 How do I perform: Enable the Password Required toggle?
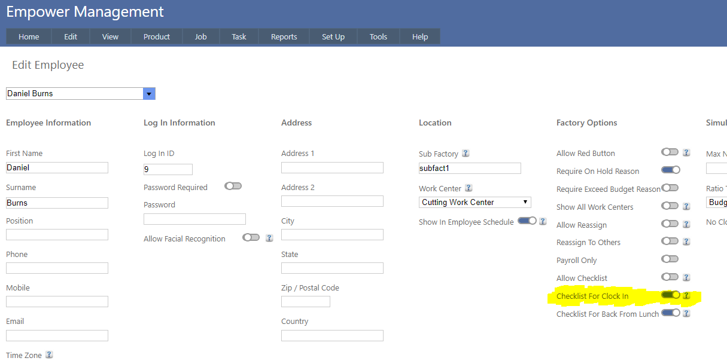tap(233, 186)
